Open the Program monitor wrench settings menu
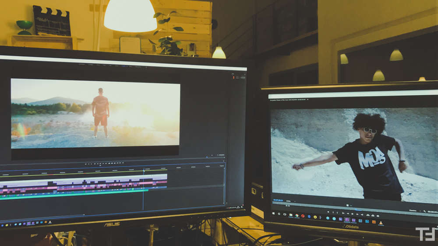This screenshot has width=438, height=246. pyautogui.click(x=424, y=211)
